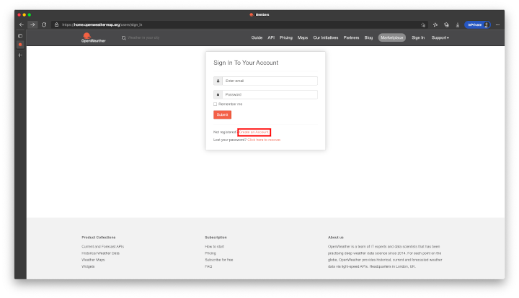Expand the Support dropdown
Image resolution: width=519 pixels, height=298 pixels.
[440, 37]
